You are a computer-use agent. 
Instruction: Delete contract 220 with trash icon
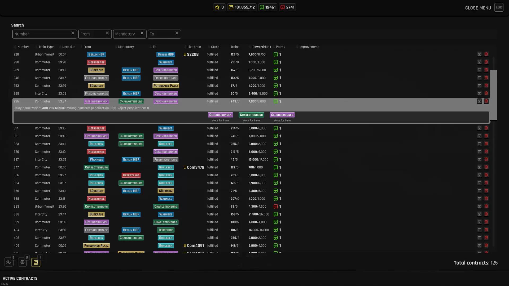point(486,54)
